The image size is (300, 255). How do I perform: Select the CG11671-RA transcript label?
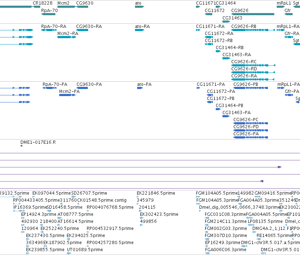click(x=210, y=26)
